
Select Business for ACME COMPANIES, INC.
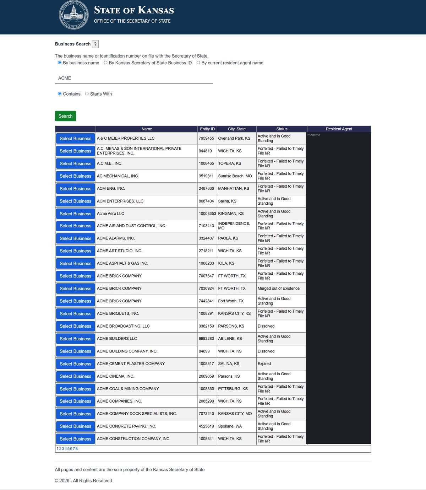point(75,402)
